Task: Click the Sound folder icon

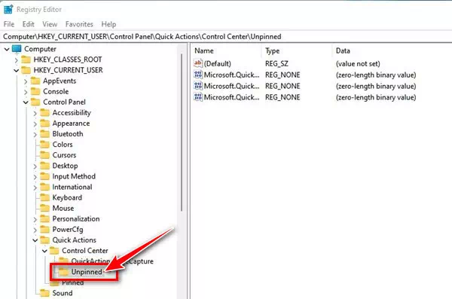Action: (x=44, y=293)
